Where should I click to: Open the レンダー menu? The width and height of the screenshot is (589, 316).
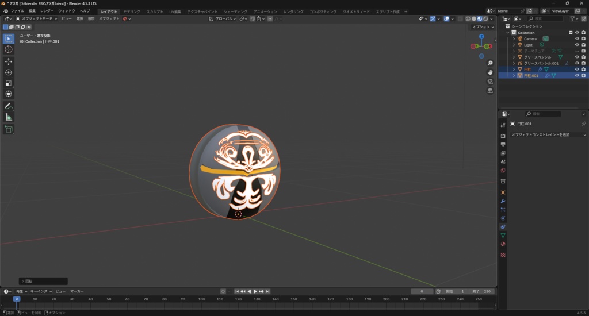(47, 11)
